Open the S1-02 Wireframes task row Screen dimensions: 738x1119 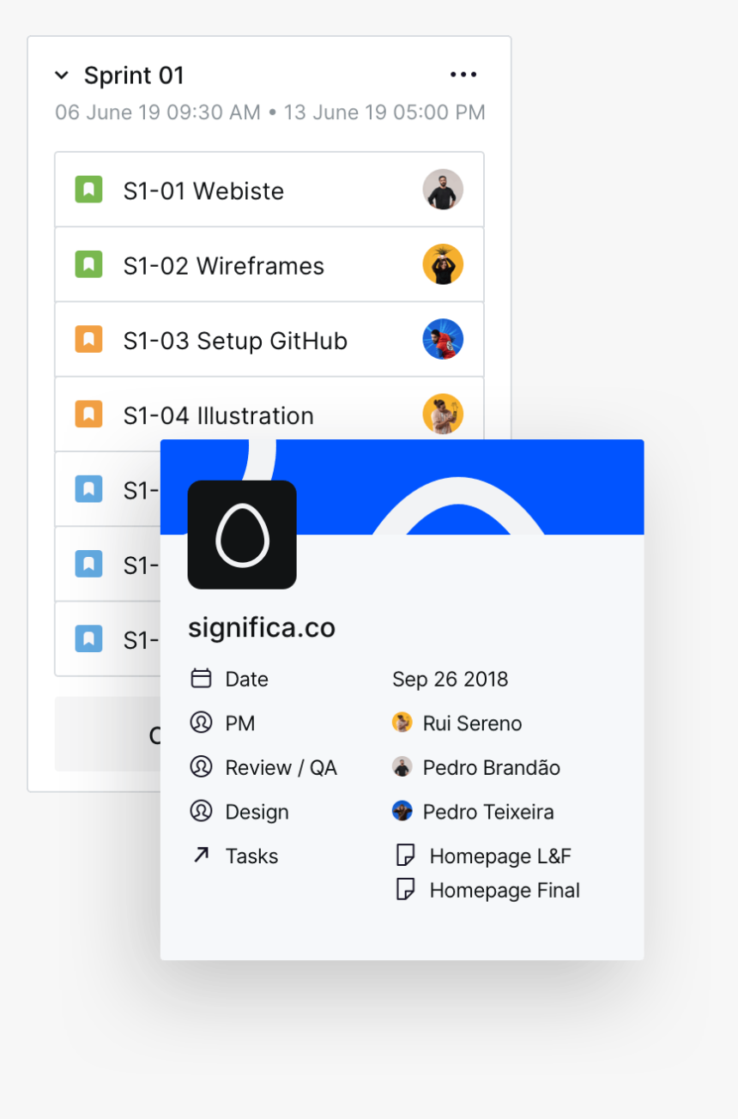[x=269, y=264]
